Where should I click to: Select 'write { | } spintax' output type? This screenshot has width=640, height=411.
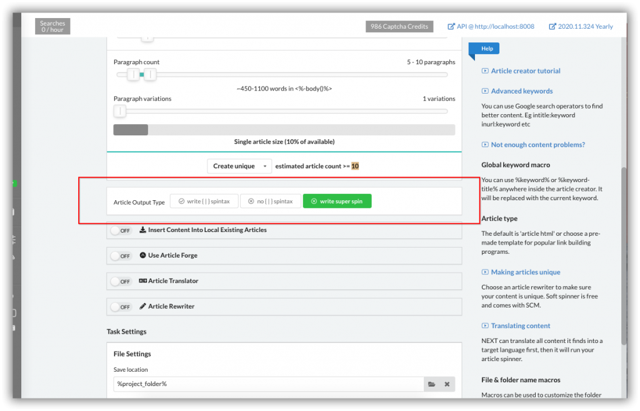pos(204,201)
